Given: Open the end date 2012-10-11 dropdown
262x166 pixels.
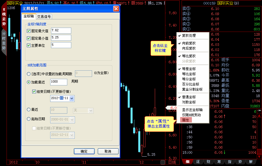Looking at the screenshot, I should click(72, 98).
